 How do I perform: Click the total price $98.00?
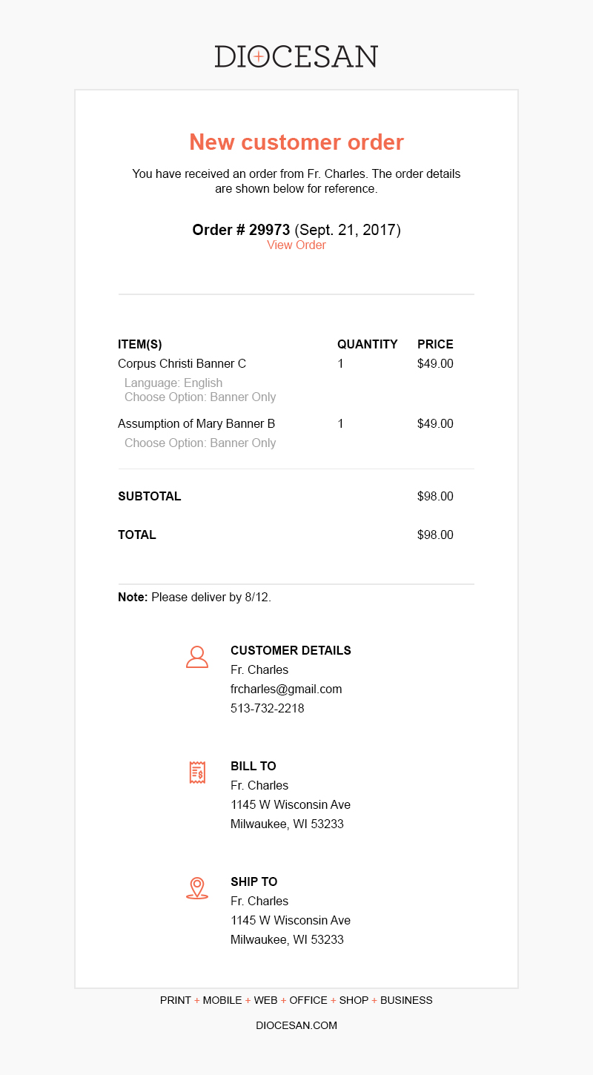[435, 535]
